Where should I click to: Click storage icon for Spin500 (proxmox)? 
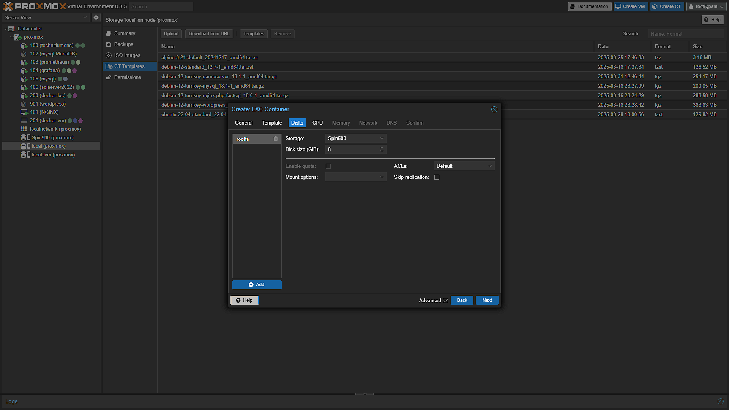(x=25, y=137)
